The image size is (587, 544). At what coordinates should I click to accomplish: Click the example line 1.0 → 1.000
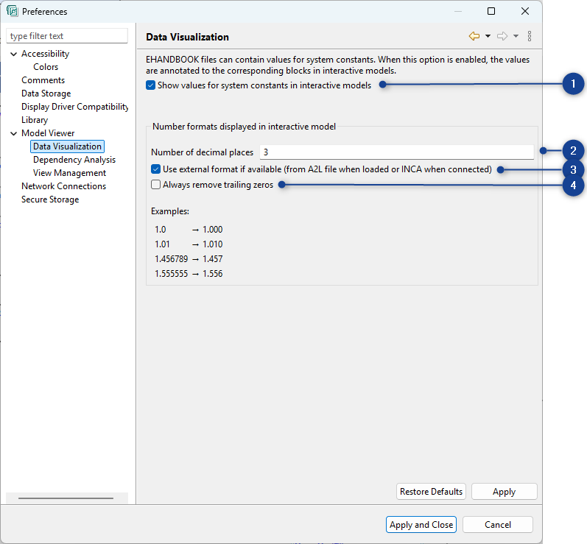coord(189,230)
